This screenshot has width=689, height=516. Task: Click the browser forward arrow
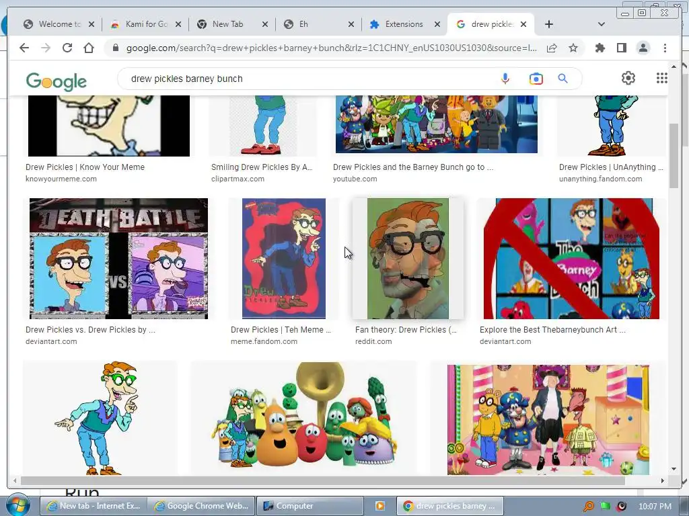[46, 48]
